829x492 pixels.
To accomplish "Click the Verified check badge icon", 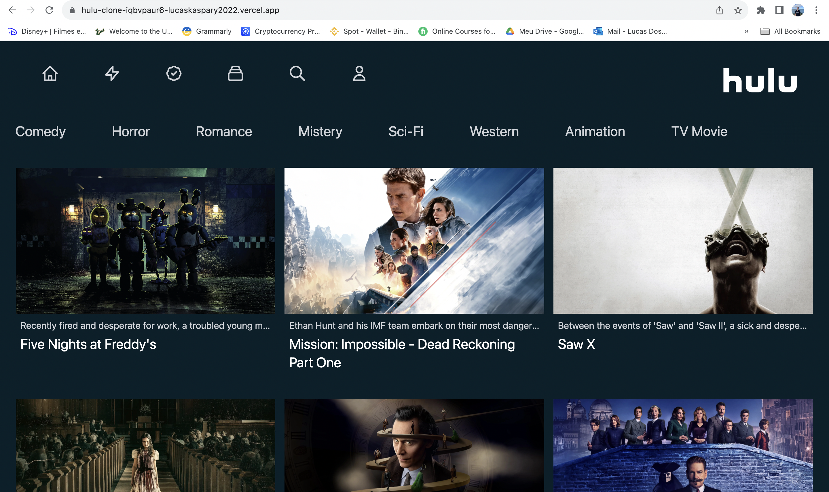I will [174, 73].
